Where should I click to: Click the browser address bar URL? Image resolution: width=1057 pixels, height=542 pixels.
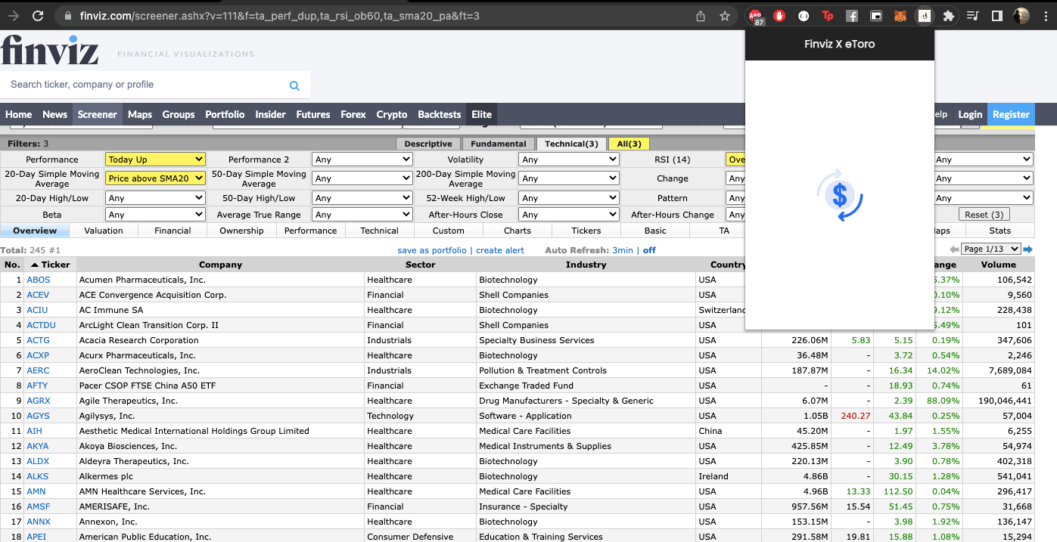[x=279, y=16]
